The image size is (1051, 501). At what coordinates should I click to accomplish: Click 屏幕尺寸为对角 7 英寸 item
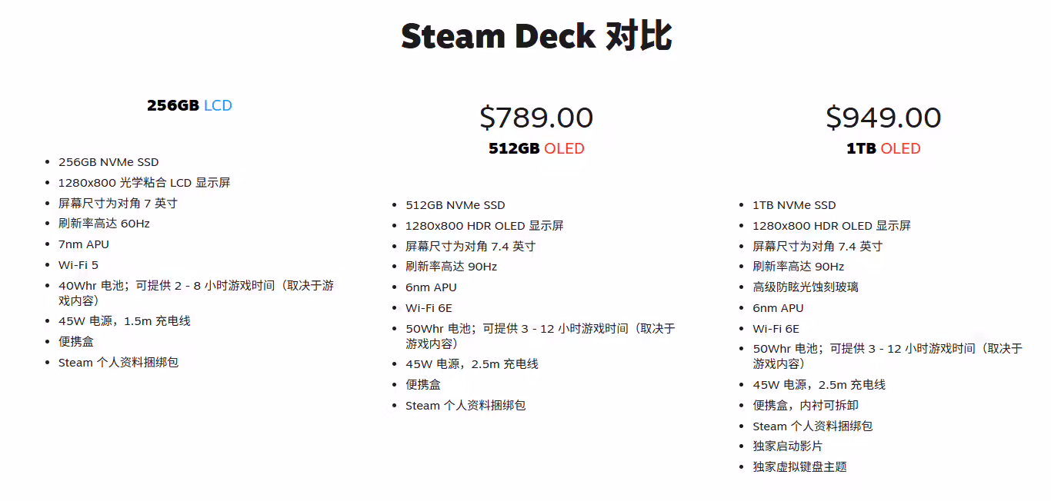118,204
